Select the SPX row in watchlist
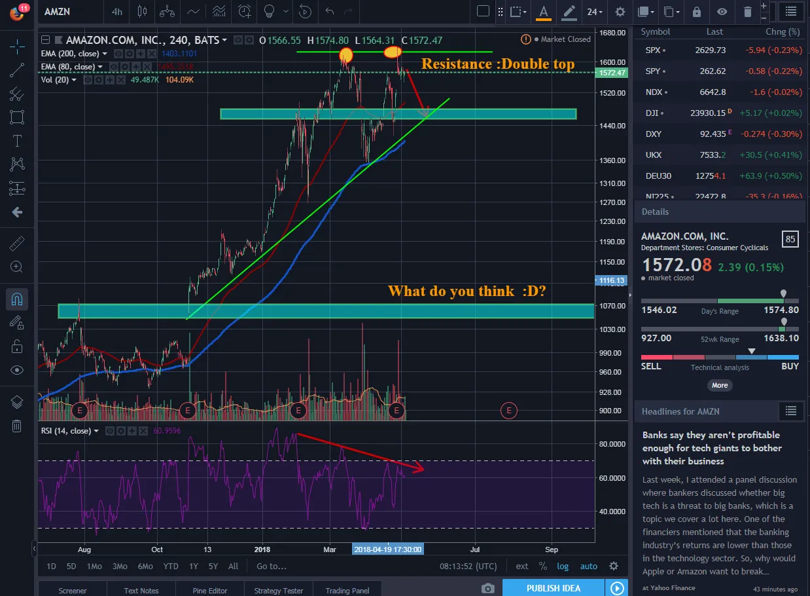 click(720, 50)
